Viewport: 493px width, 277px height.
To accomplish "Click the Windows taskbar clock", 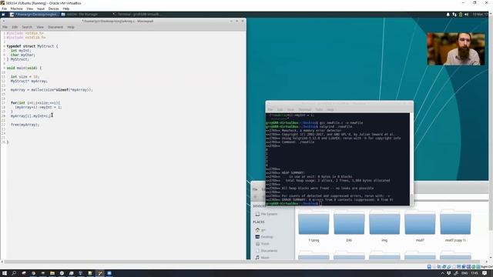I will (x=475, y=273).
